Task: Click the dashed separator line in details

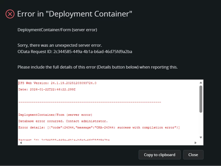Action: [90, 102]
